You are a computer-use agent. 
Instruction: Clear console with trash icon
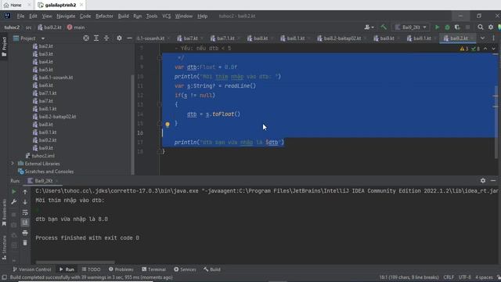[25, 243]
